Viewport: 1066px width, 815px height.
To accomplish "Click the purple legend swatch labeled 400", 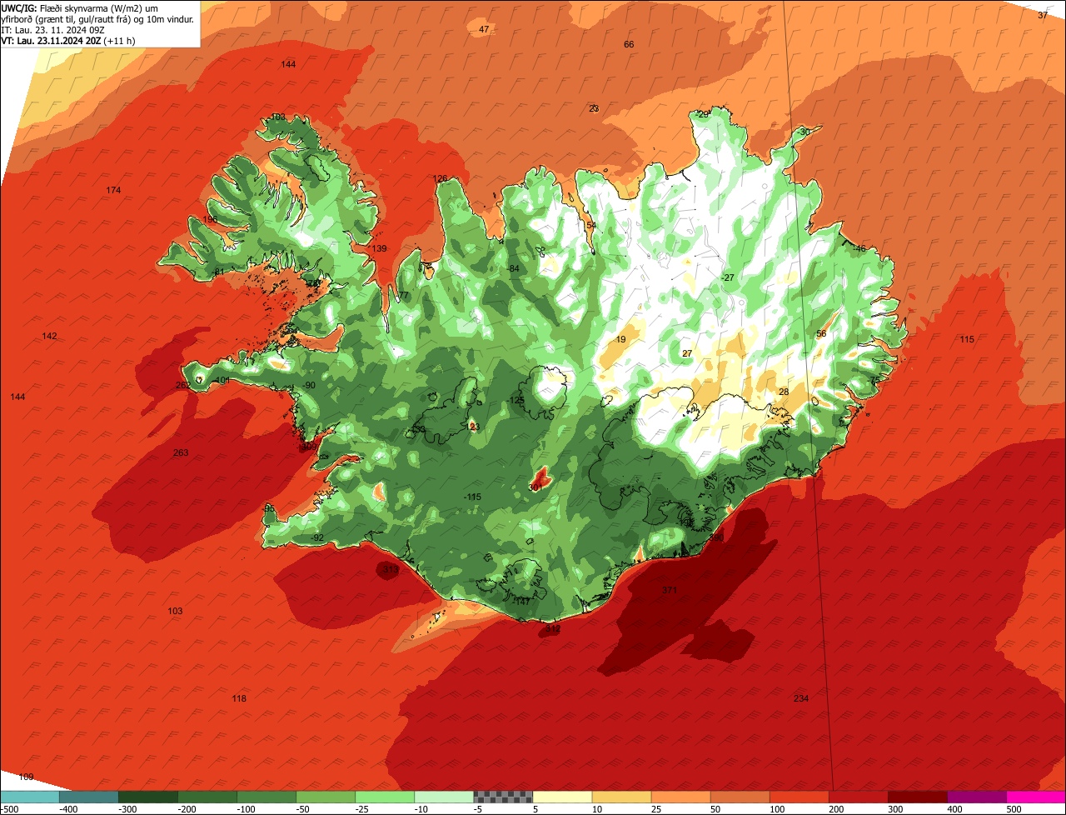I will click(976, 797).
